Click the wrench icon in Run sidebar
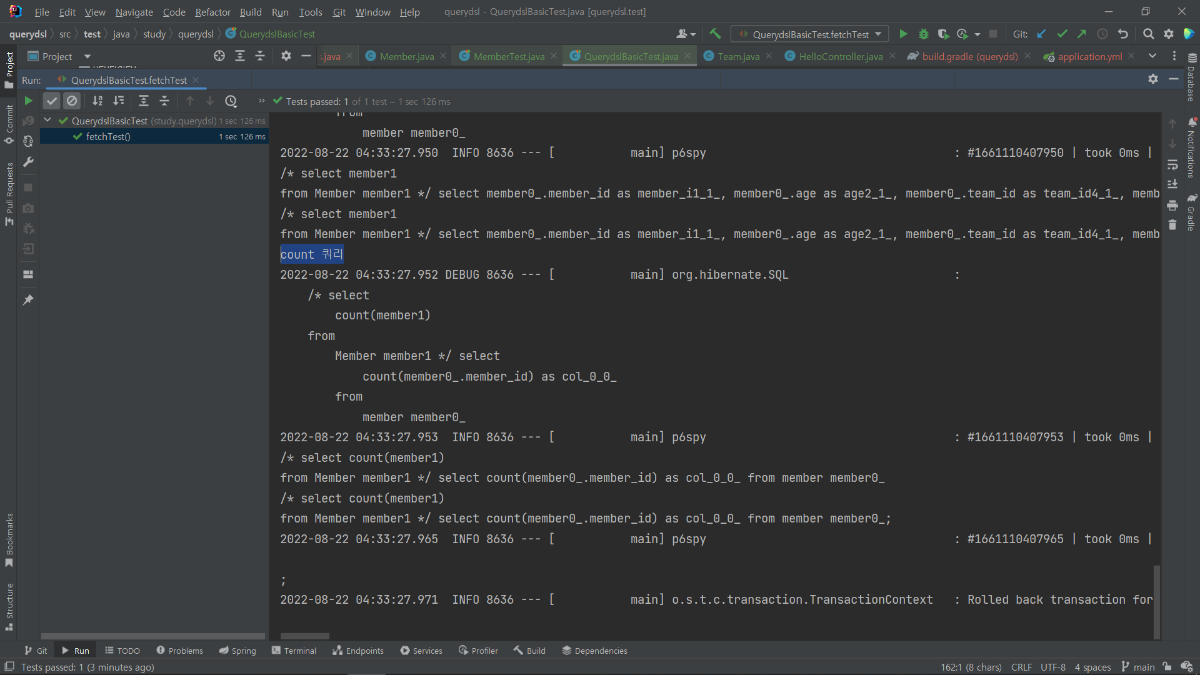1200x675 pixels. (x=28, y=162)
